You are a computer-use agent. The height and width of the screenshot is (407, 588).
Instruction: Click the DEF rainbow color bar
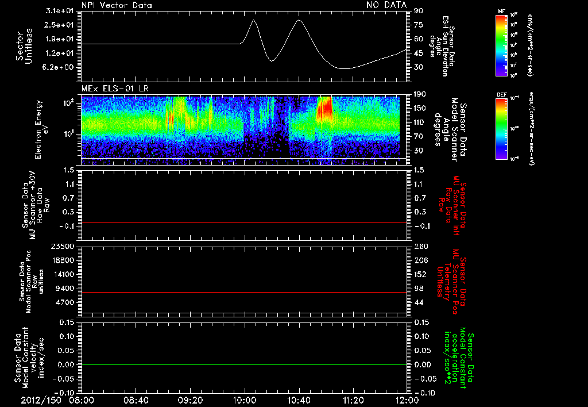click(501, 129)
